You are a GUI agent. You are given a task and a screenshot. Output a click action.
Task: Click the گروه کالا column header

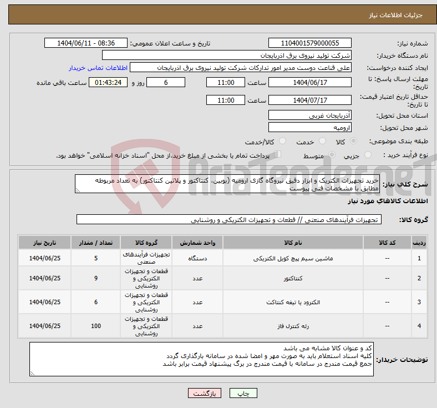pyautogui.click(x=146, y=243)
